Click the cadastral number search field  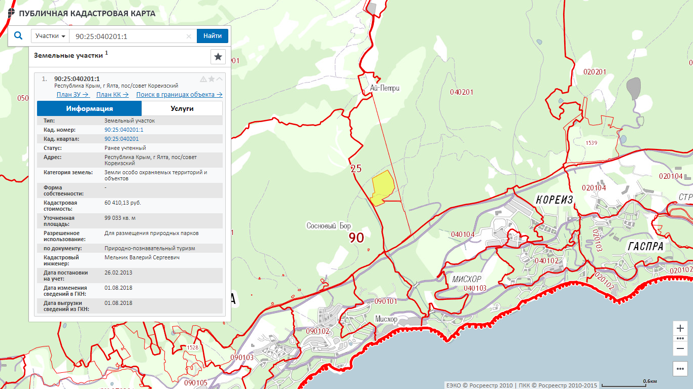[x=127, y=36]
